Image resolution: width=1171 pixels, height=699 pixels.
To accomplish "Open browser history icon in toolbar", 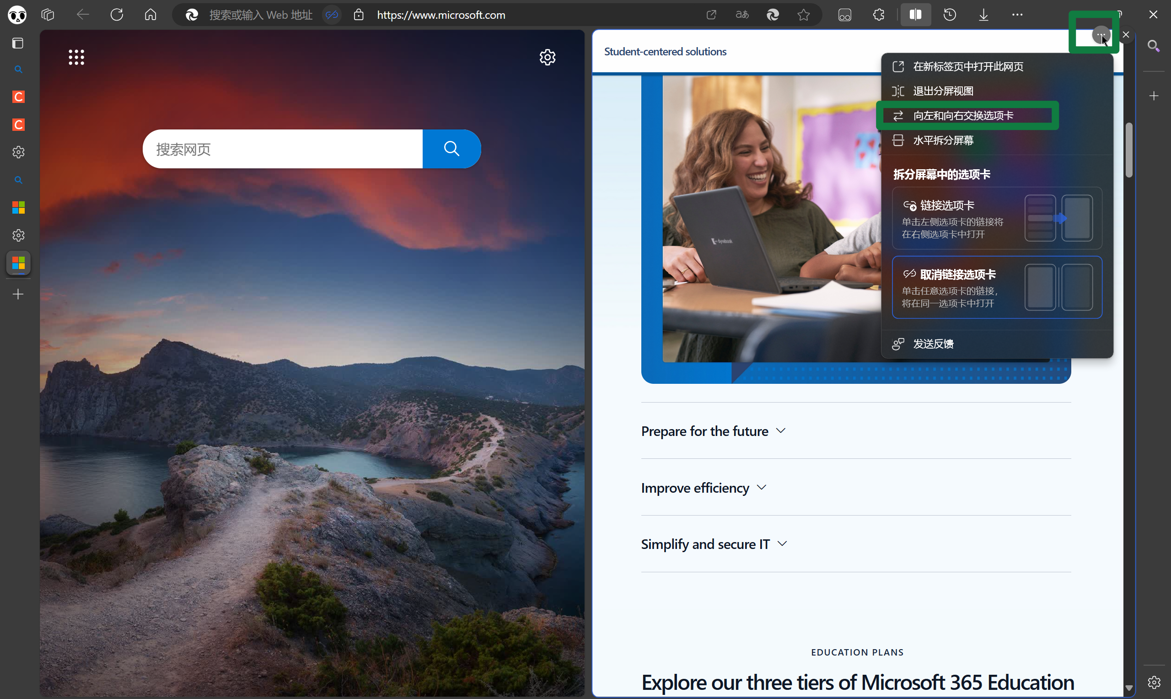I will (949, 15).
